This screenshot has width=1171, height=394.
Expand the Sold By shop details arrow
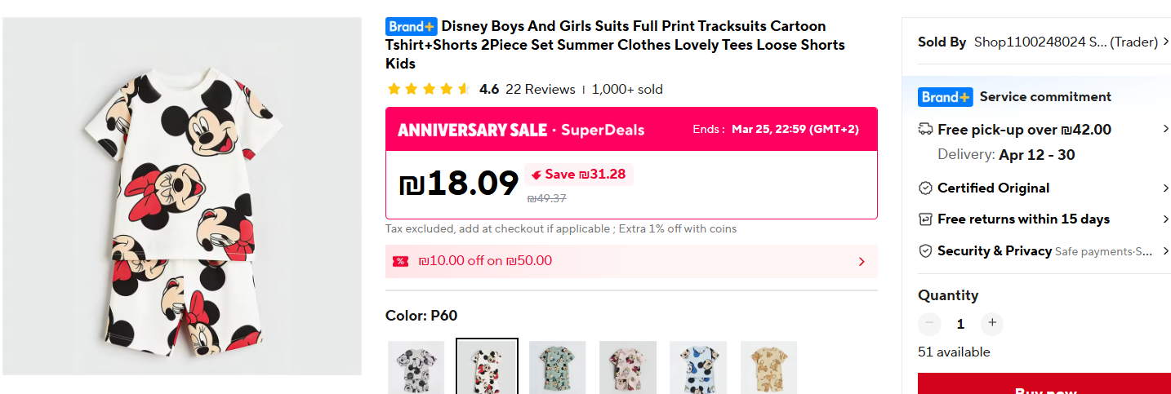pyautogui.click(x=1165, y=42)
